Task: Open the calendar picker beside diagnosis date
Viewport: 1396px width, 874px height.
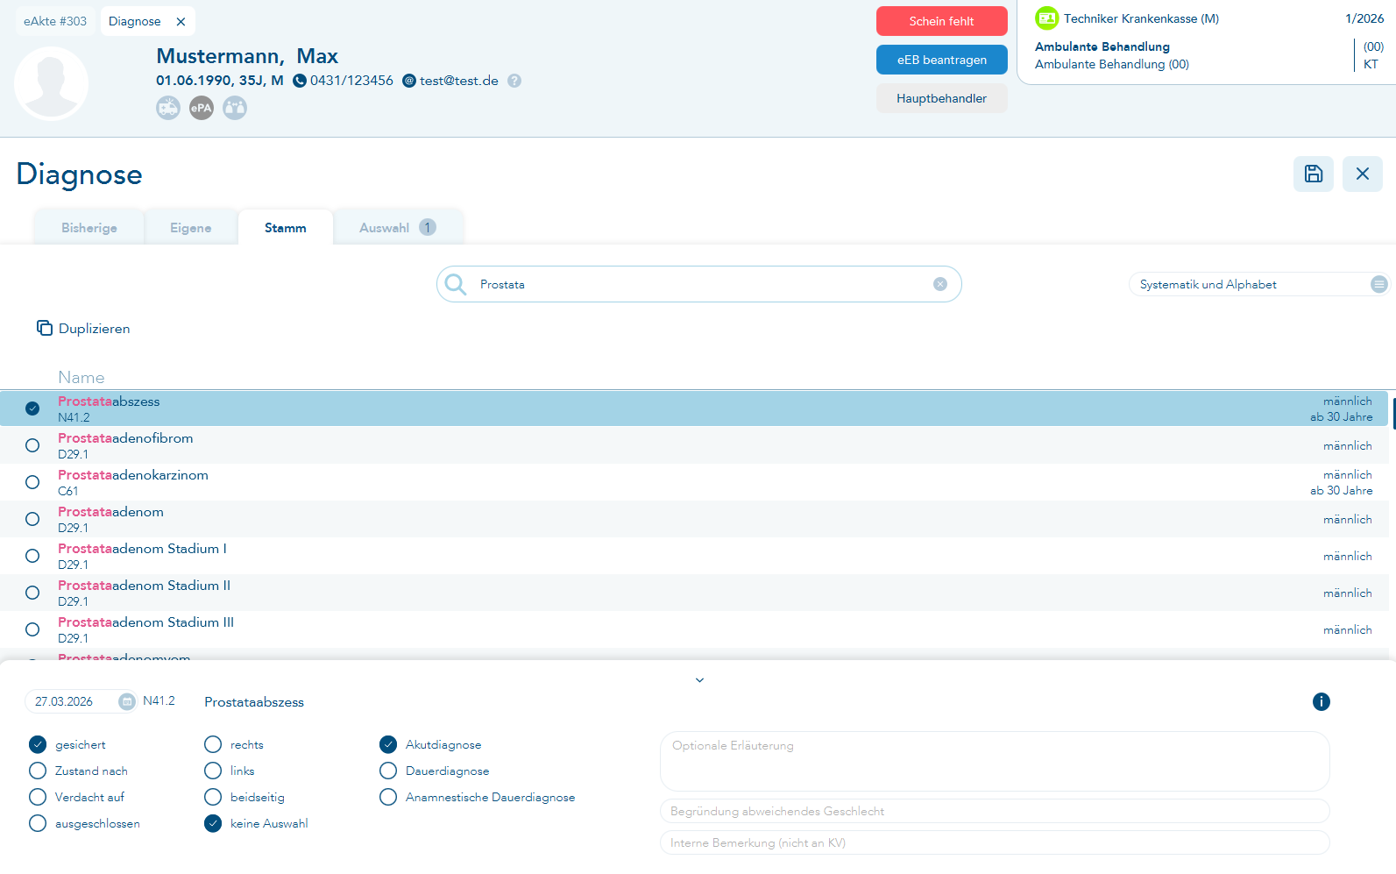Action: [127, 701]
